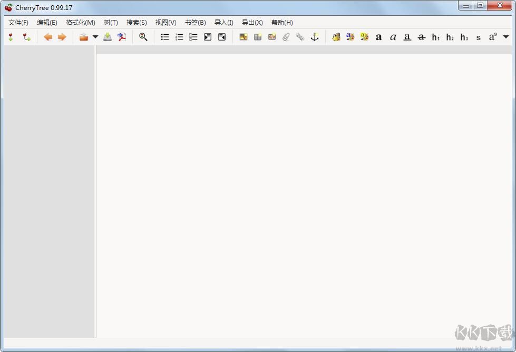This screenshot has width=516, height=352.
Task: Export to PDF using toolbar icon
Action: point(122,37)
